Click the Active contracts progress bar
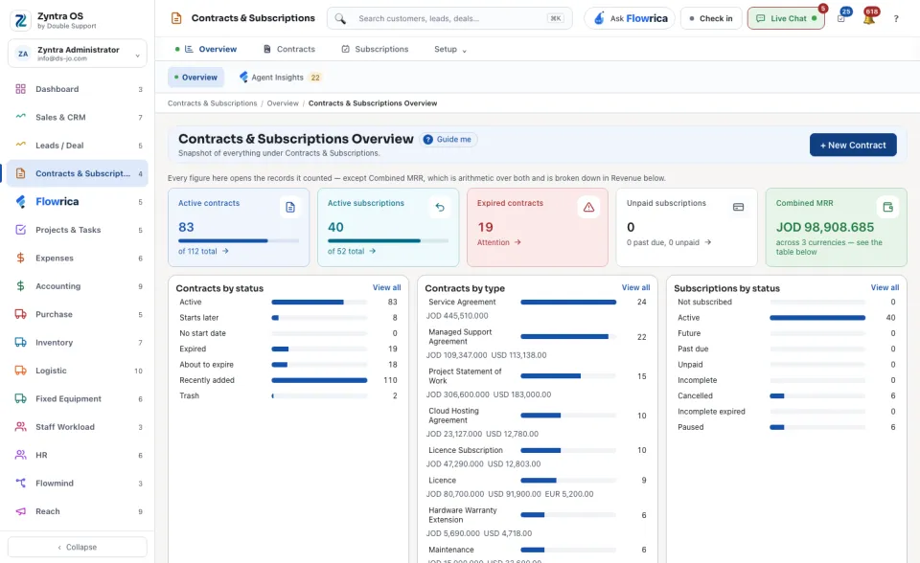This screenshot has height=563, width=920. (239, 240)
